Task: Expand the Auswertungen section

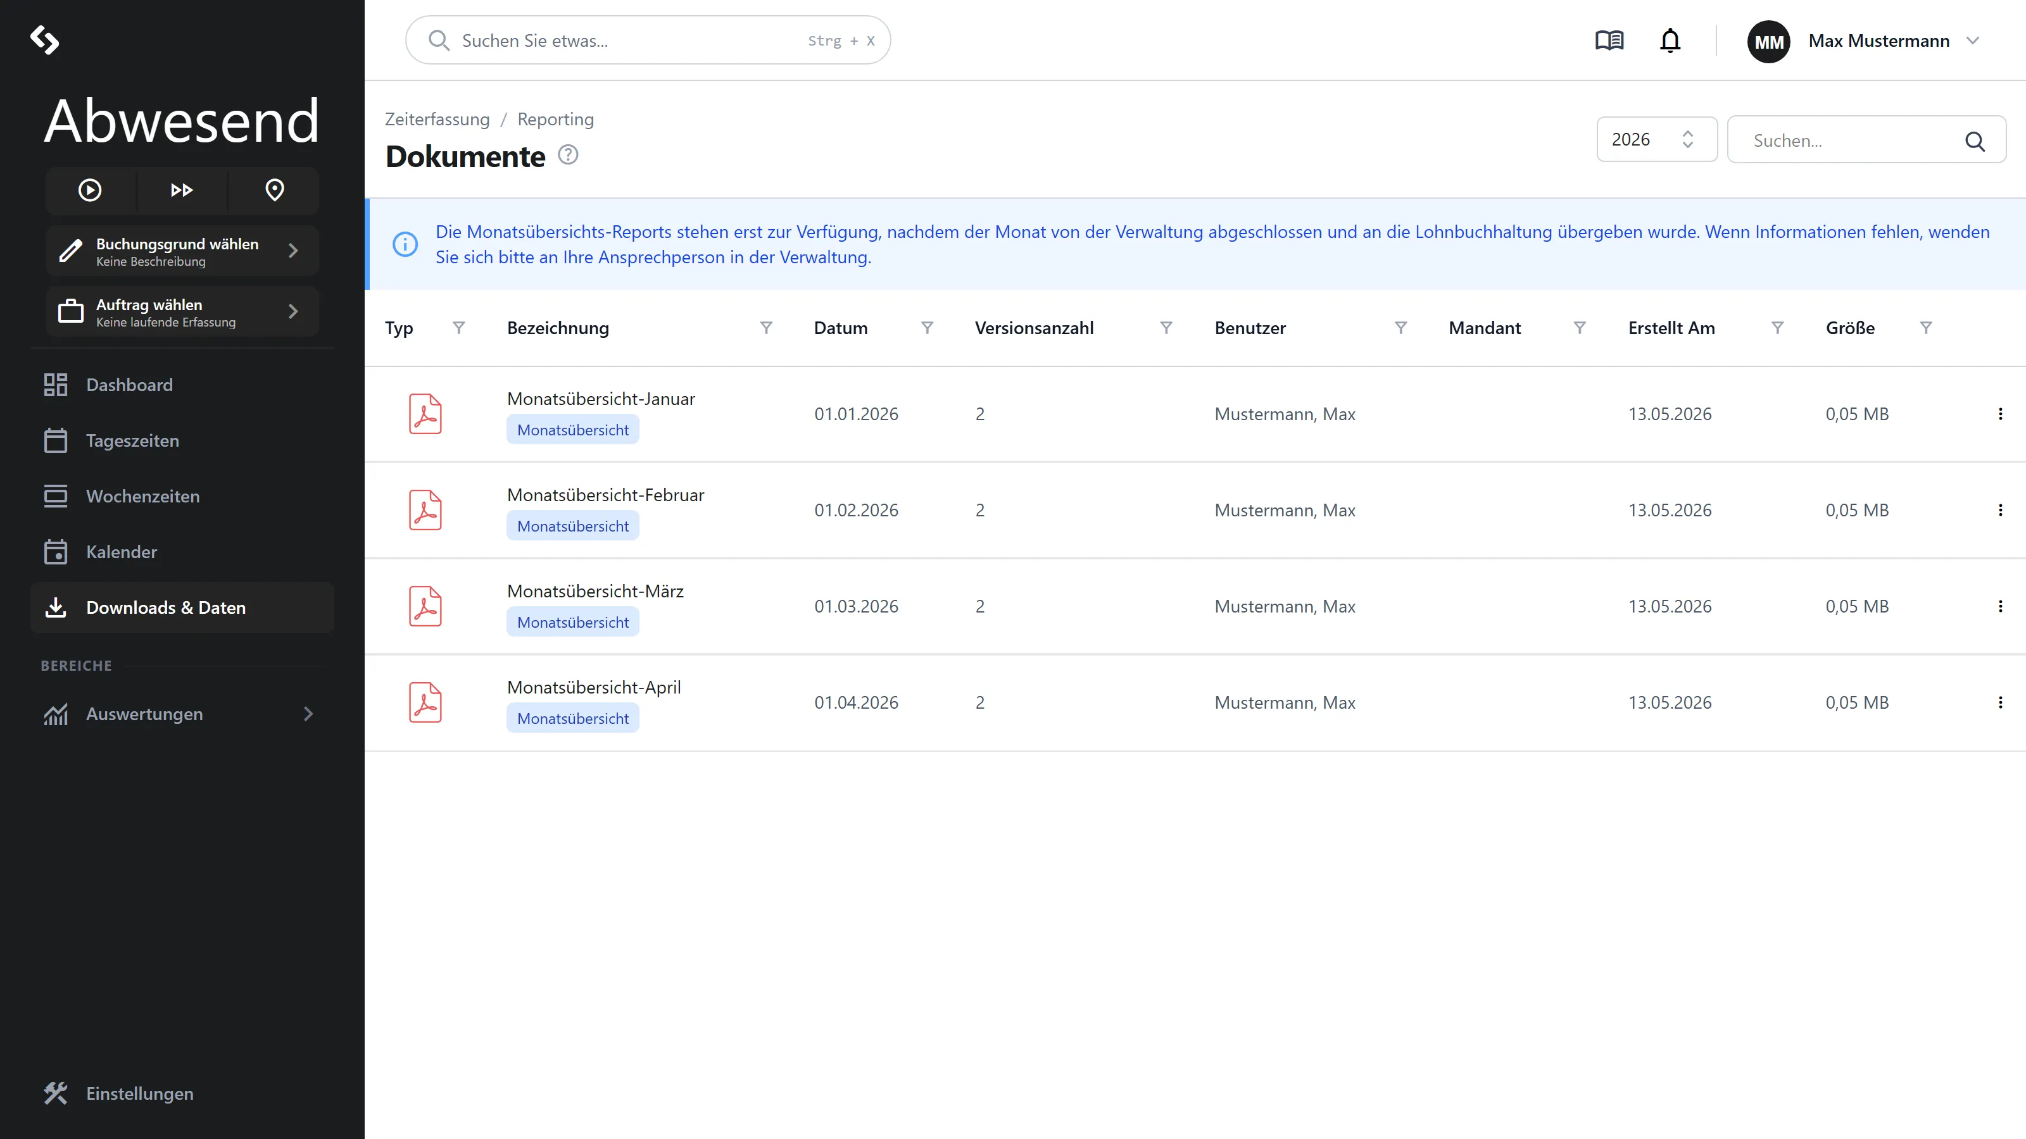Action: 182,714
